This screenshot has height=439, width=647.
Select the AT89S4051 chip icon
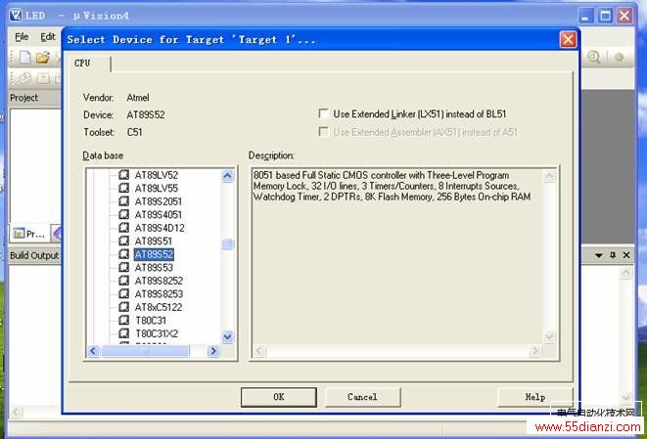point(123,214)
